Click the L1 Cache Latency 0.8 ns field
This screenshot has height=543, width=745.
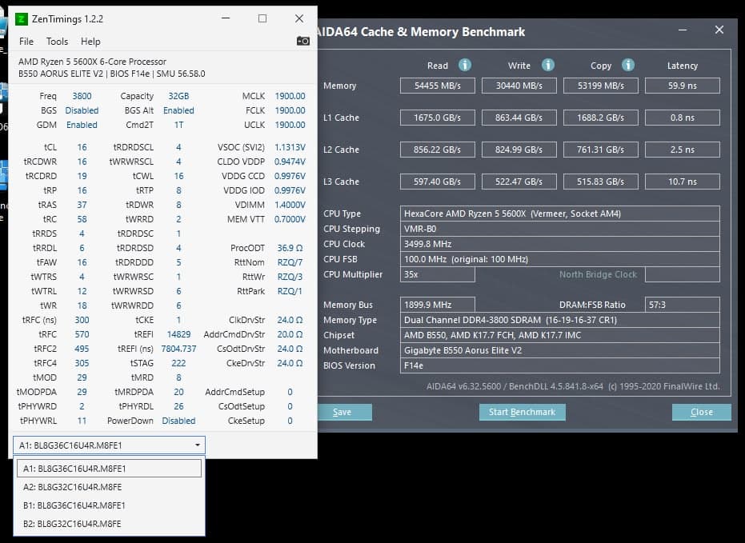(683, 118)
